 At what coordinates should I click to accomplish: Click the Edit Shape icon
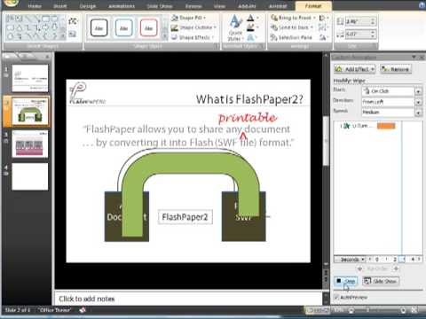[73, 21]
